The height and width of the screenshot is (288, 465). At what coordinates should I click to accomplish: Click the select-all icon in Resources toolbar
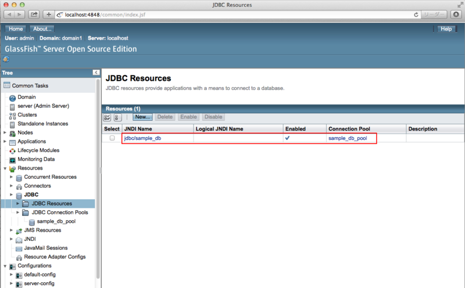coord(107,117)
